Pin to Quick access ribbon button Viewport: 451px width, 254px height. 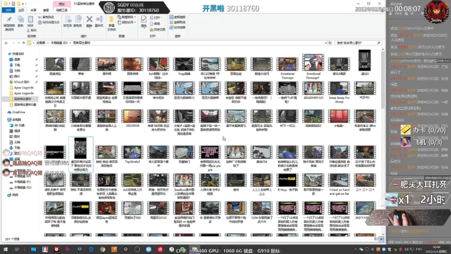[9, 23]
